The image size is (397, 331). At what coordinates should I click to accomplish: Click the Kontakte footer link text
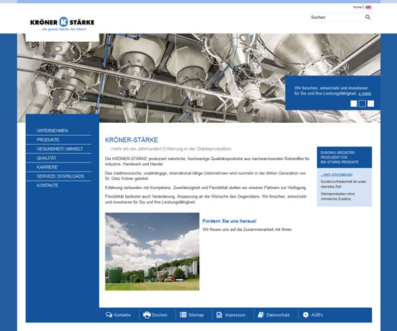(122, 315)
